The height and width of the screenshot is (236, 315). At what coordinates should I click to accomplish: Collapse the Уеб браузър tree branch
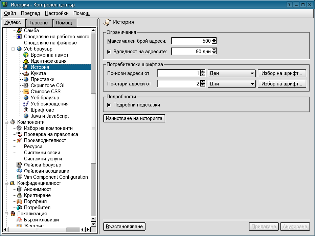[14, 49]
